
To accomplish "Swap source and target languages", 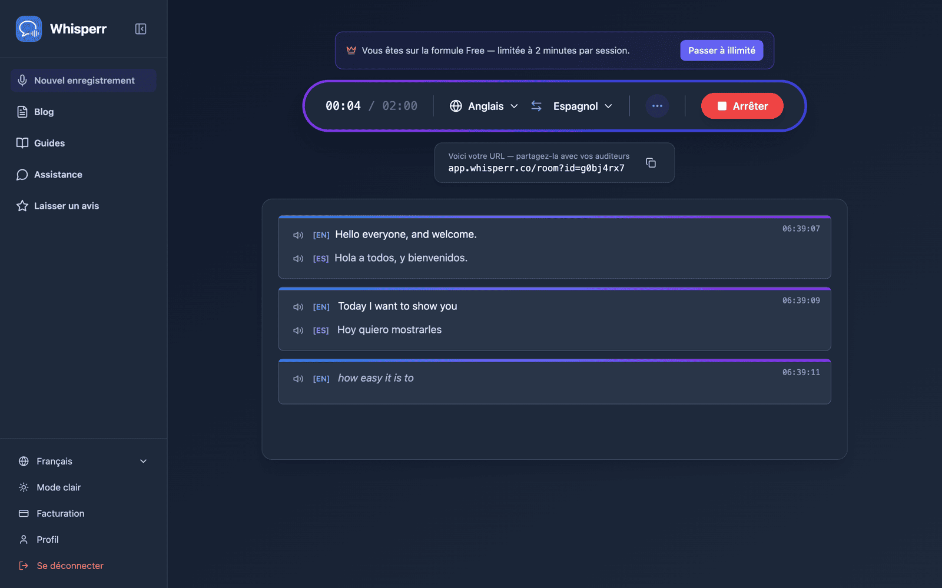I will [x=536, y=106].
